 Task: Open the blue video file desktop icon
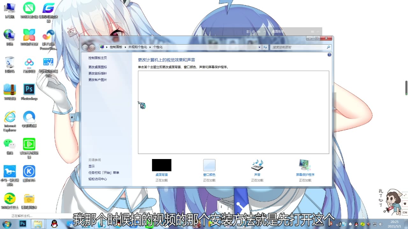tap(48, 67)
